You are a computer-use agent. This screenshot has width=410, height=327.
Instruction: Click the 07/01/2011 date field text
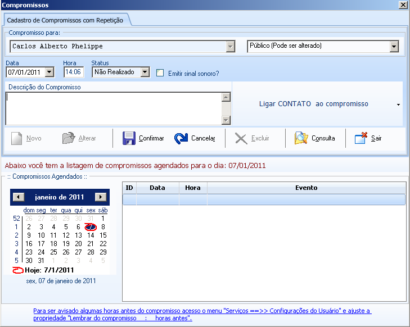tap(24, 72)
